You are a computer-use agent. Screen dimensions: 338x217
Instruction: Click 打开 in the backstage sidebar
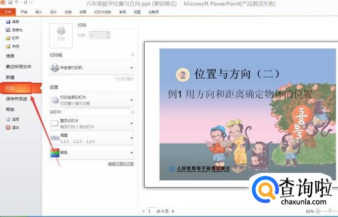pos(12,38)
